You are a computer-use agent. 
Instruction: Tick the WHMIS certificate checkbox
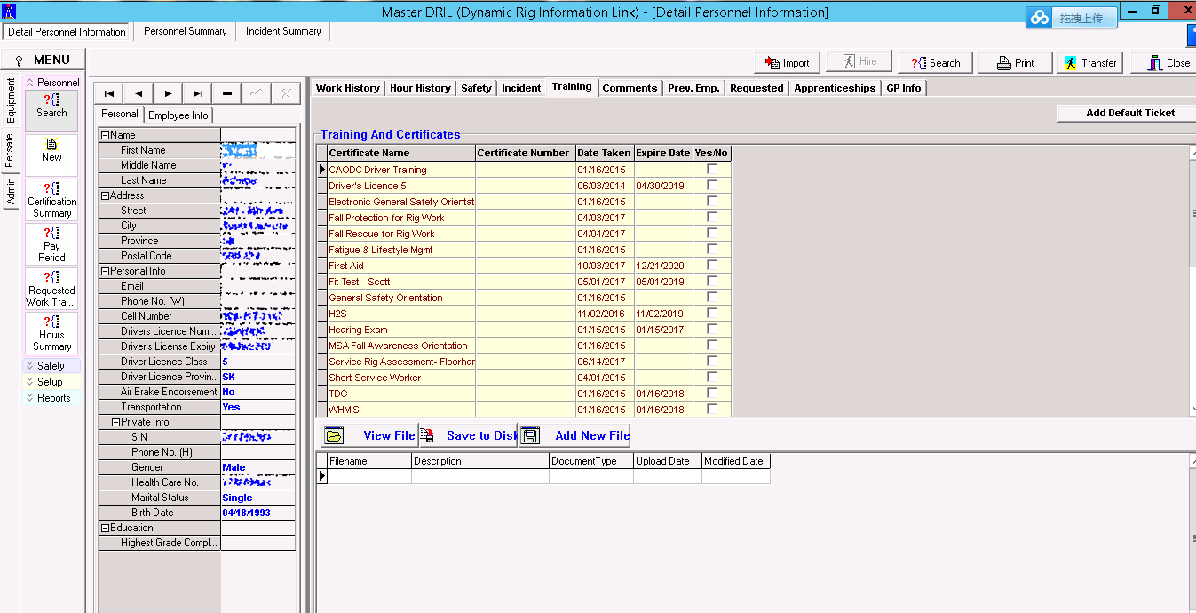[711, 409]
